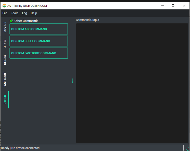Click the 'No device connected' status text
Screen dimensions: 190x151
tap(25, 148)
